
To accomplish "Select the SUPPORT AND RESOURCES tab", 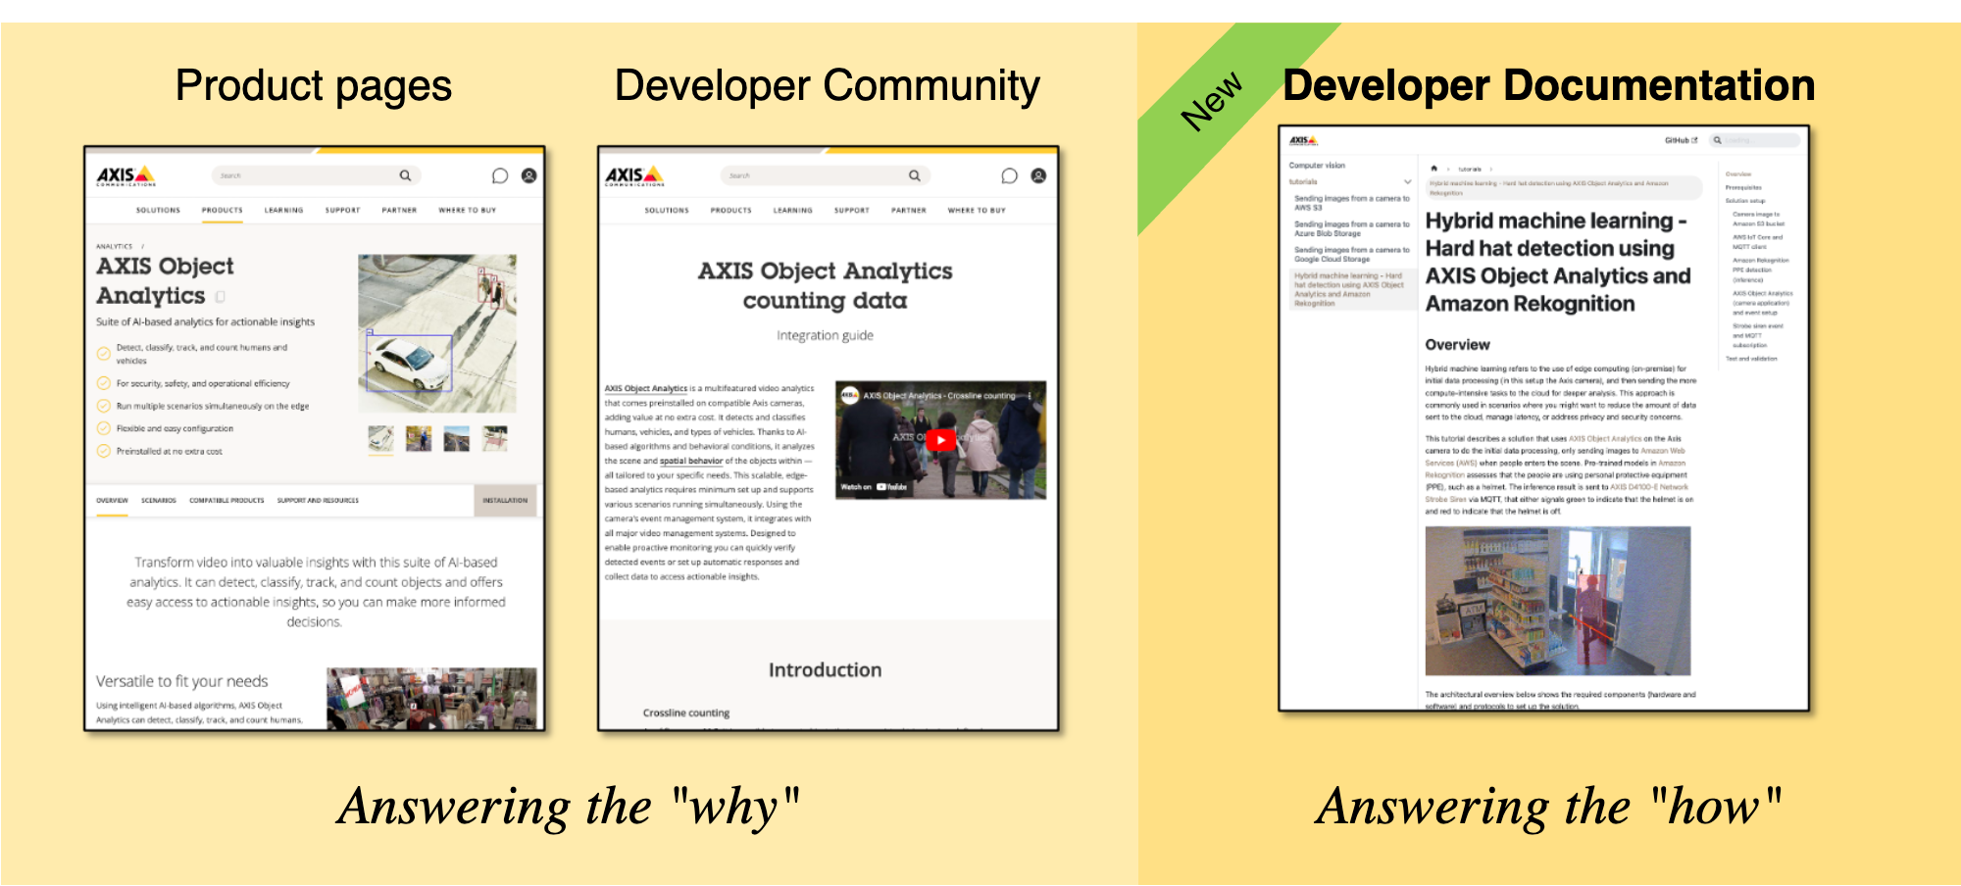I will (318, 500).
